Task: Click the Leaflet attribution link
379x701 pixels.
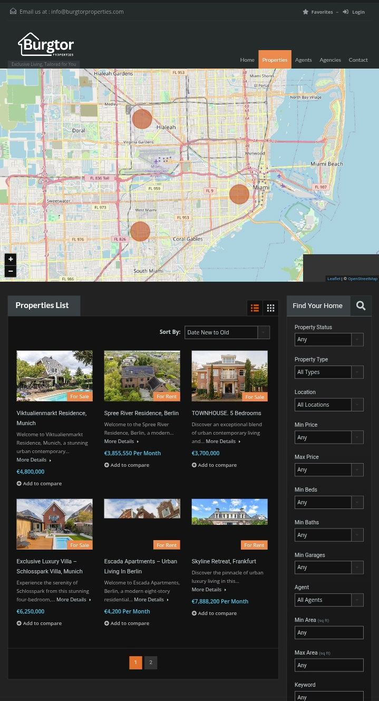Action: point(334,279)
